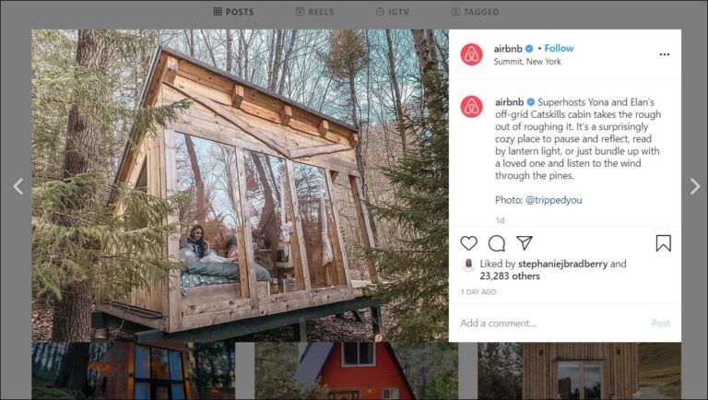Viewport: 708px width, 400px height.
Task: Save post with the bookmark icon
Action: 663,243
